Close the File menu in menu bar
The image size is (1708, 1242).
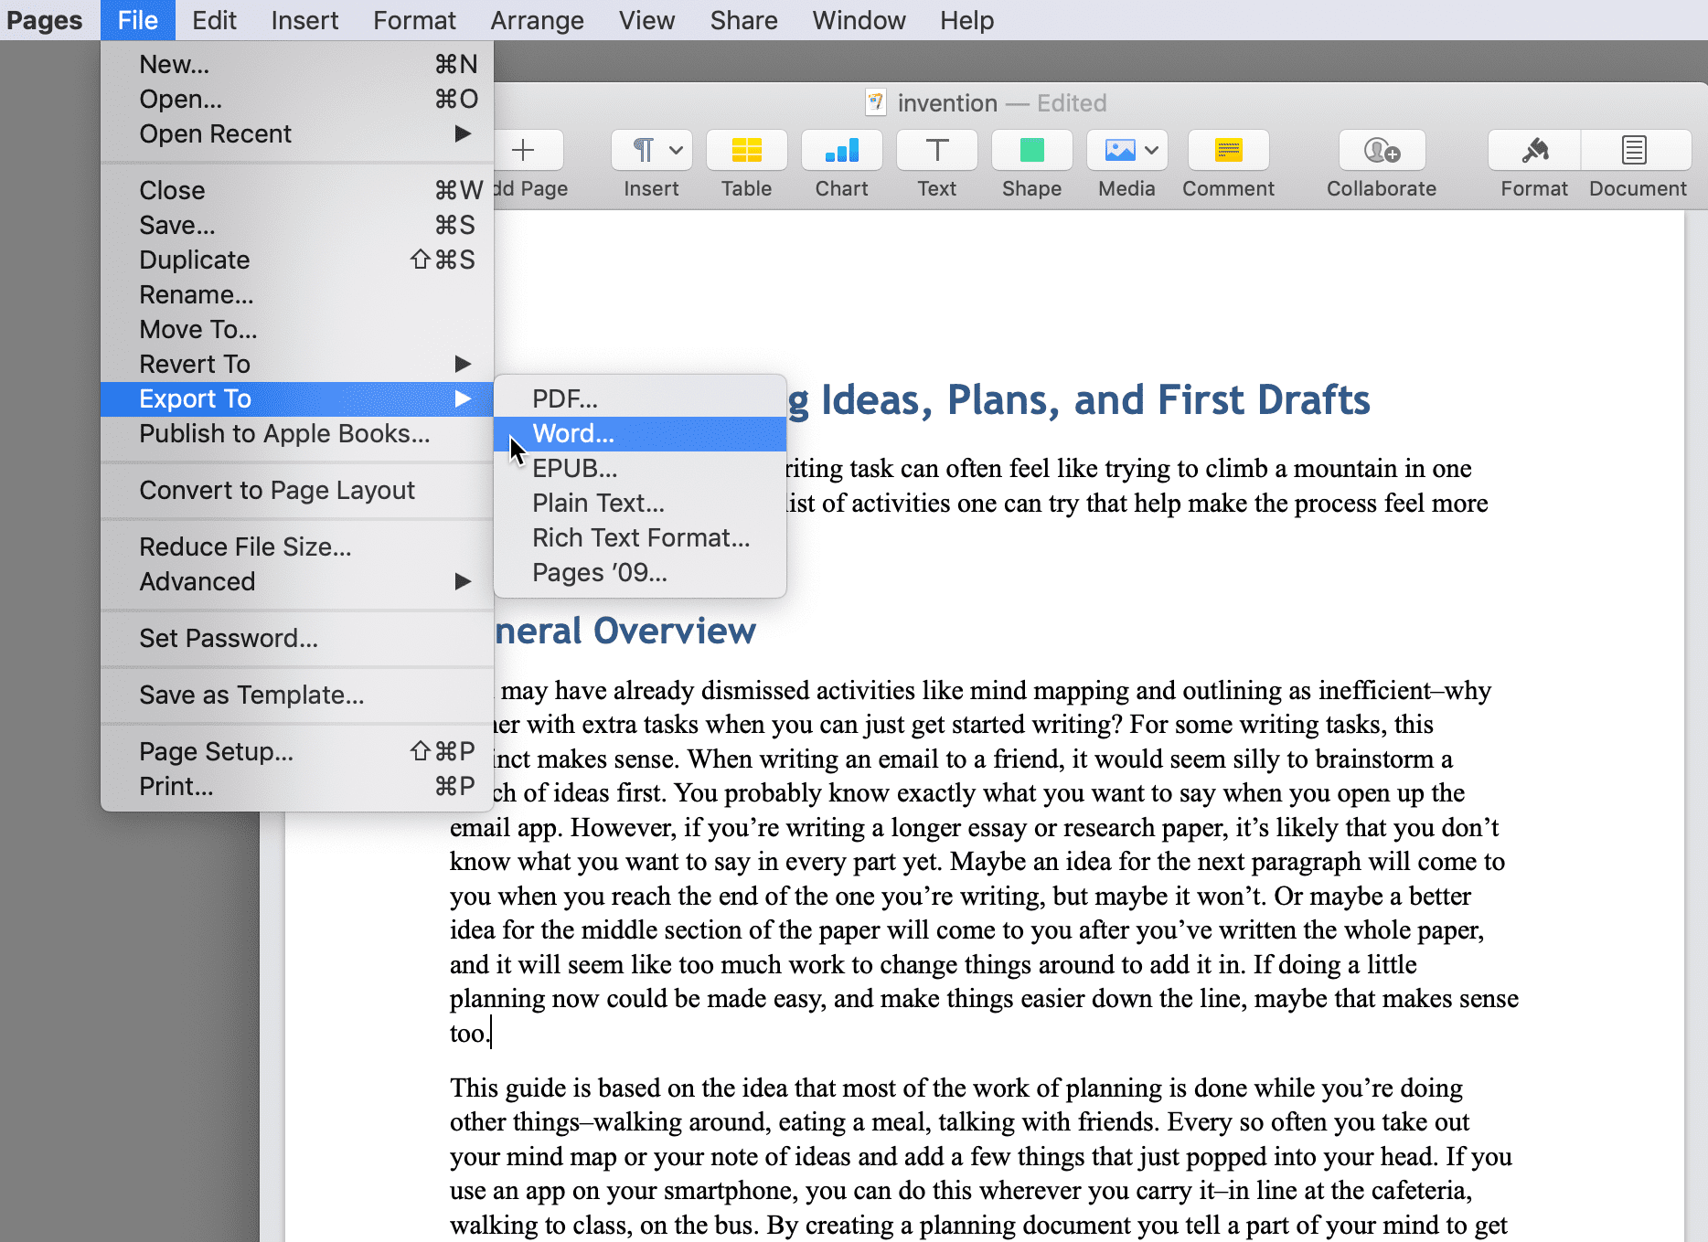138,20
